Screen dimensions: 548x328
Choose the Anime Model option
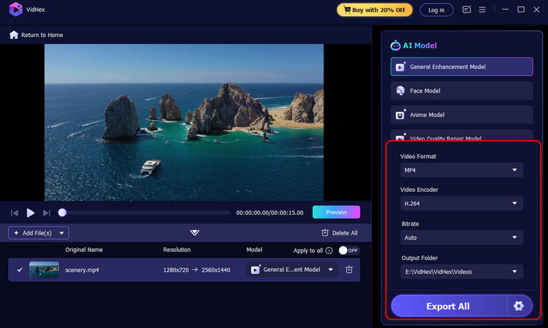(461, 115)
